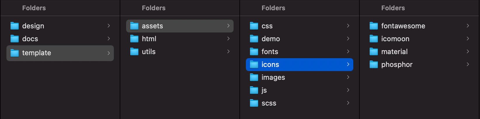Expand the icomoon folder chevron
This screenshot has width=480, height=119.
click(x=468, y=39)
